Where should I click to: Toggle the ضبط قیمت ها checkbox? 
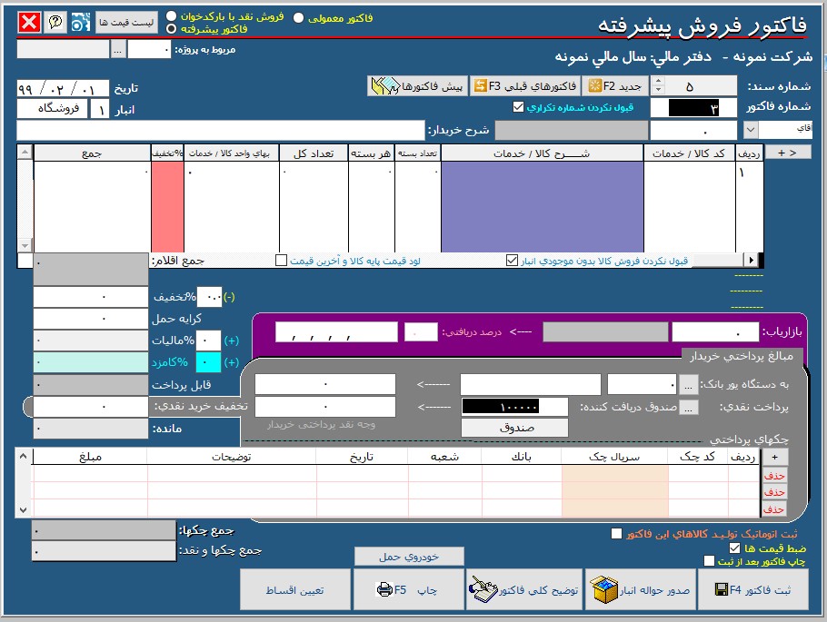(735, 548)
